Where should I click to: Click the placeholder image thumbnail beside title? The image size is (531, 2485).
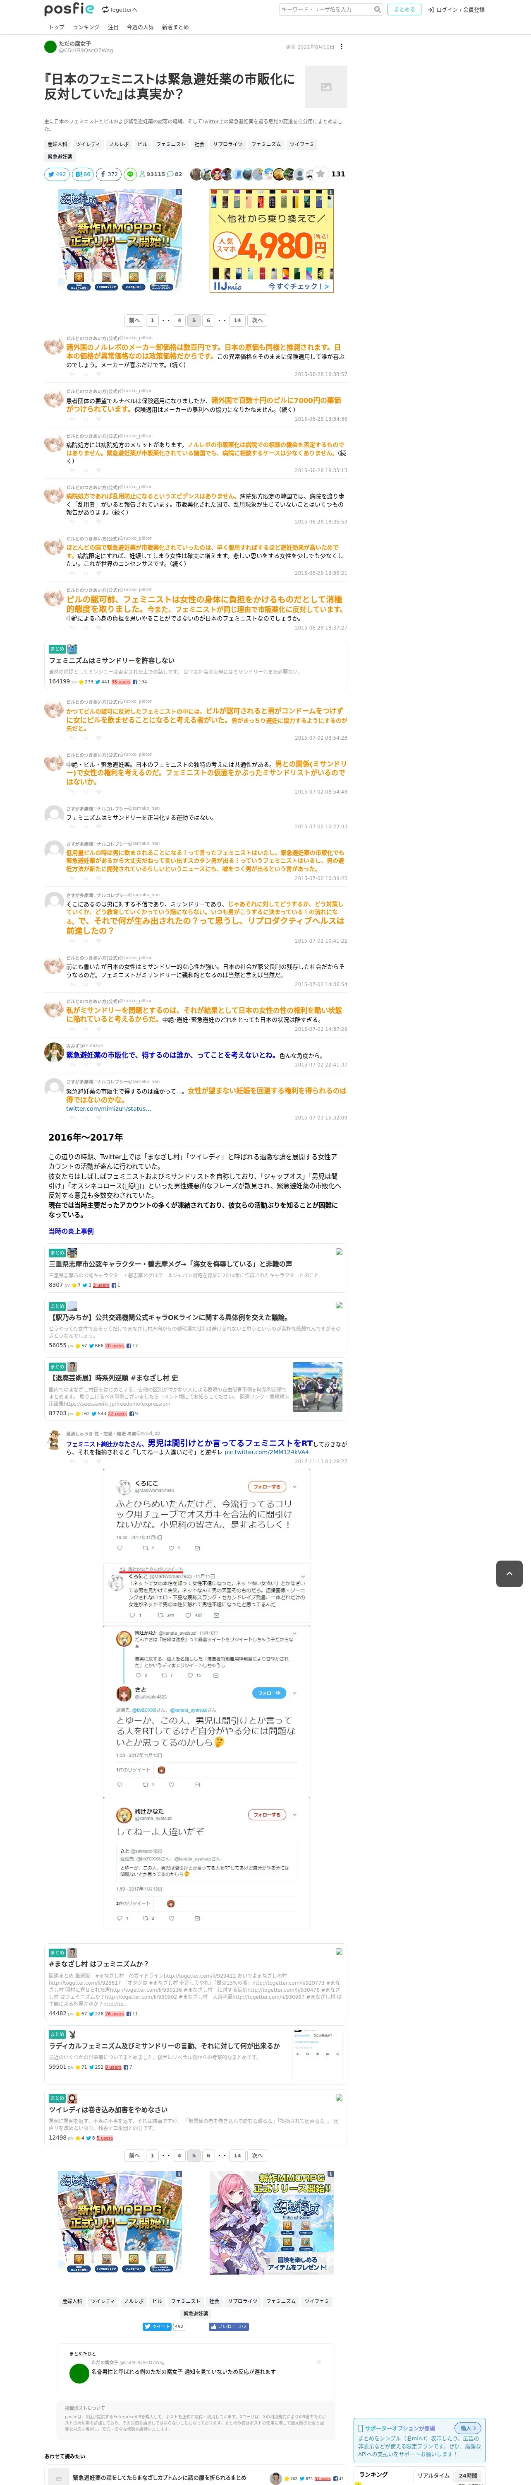tap(326, 87)
